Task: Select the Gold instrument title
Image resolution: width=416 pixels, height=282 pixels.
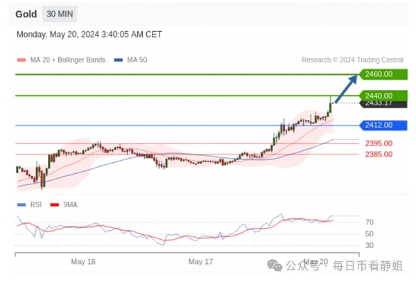Action: [26, 14]
